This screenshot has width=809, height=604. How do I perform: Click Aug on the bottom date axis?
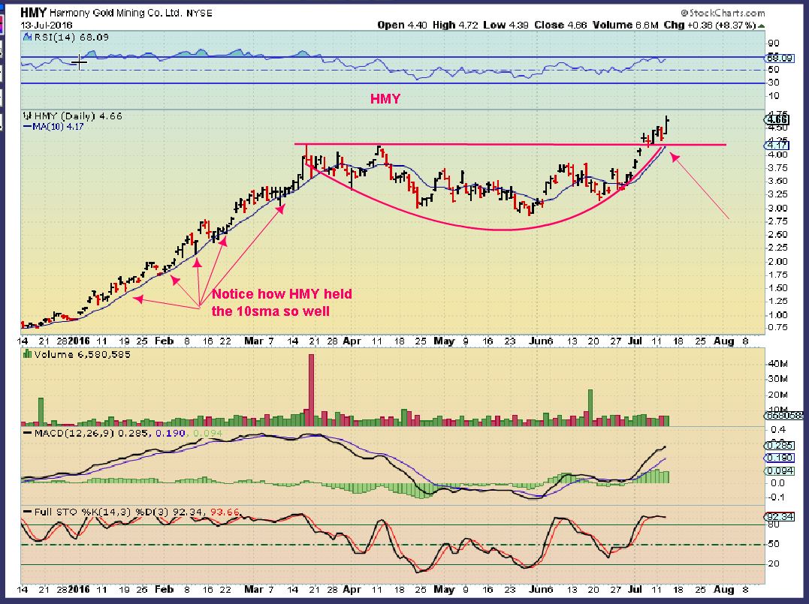tap(724, 589)
